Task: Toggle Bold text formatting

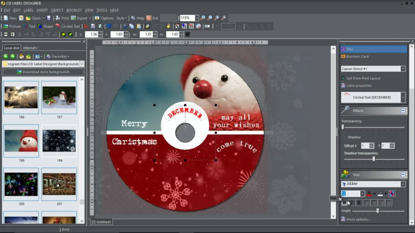Action: click(x=344, y=203)
